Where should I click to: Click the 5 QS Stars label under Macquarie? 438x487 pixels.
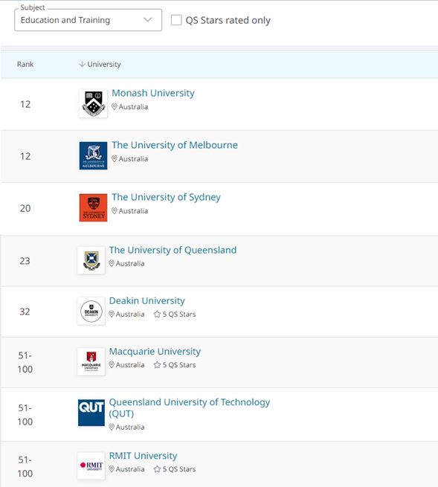179,364
